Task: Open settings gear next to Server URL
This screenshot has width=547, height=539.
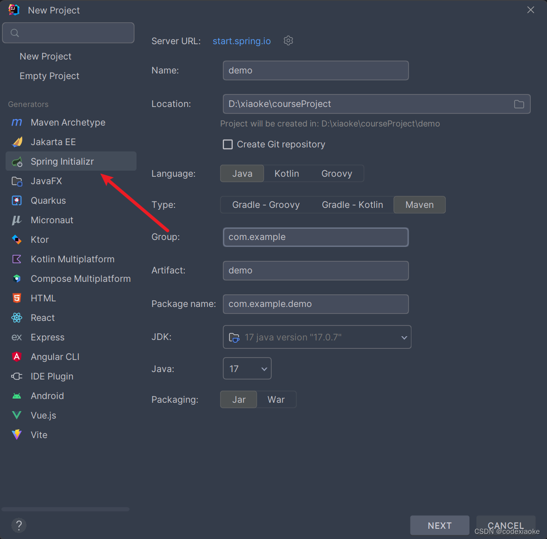Action: [x=288, y=41]
